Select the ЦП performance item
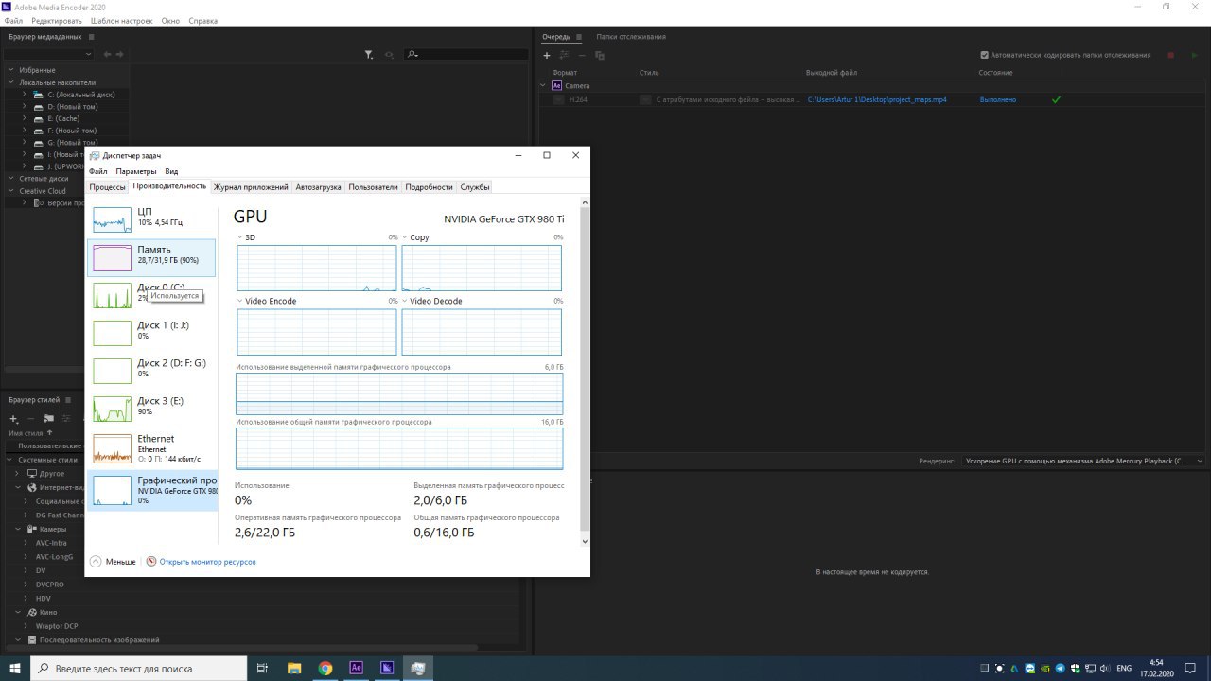Image resolution: width=1211 pixels, height=681 pixels. [151, 219]
